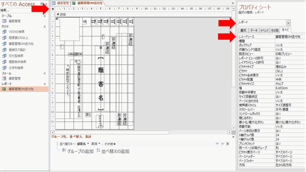Select the report selector square at ruler corner
The width and height of the screenshot is (306, 172).
pyautogui.click(x=53, y=9)
